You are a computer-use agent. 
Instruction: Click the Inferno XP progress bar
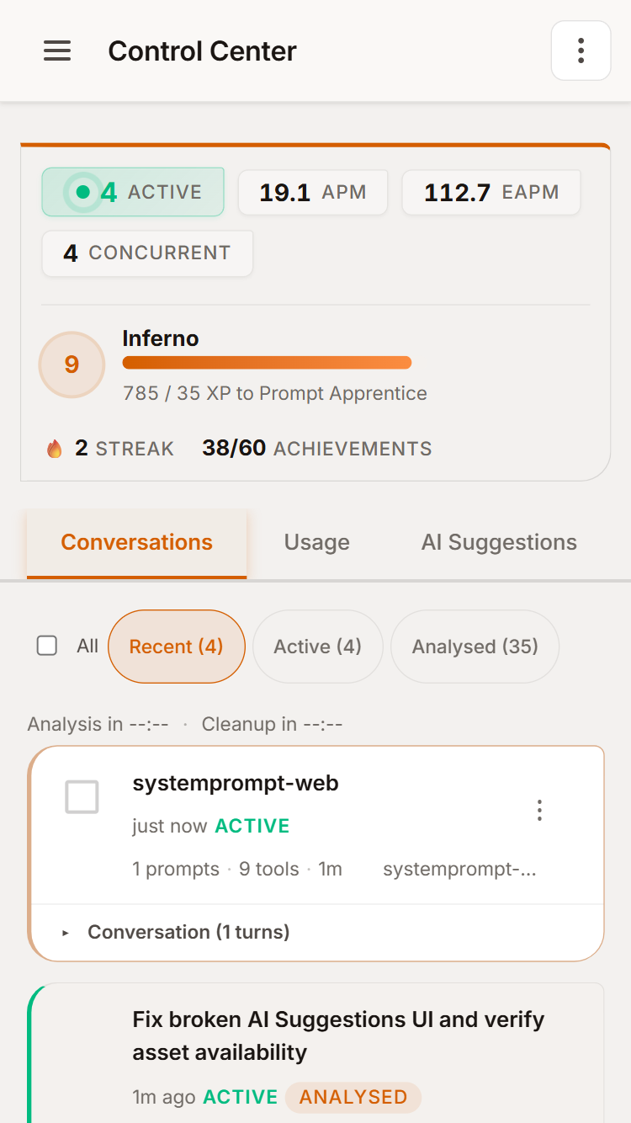pyautogui.click(x=267, y=363)
